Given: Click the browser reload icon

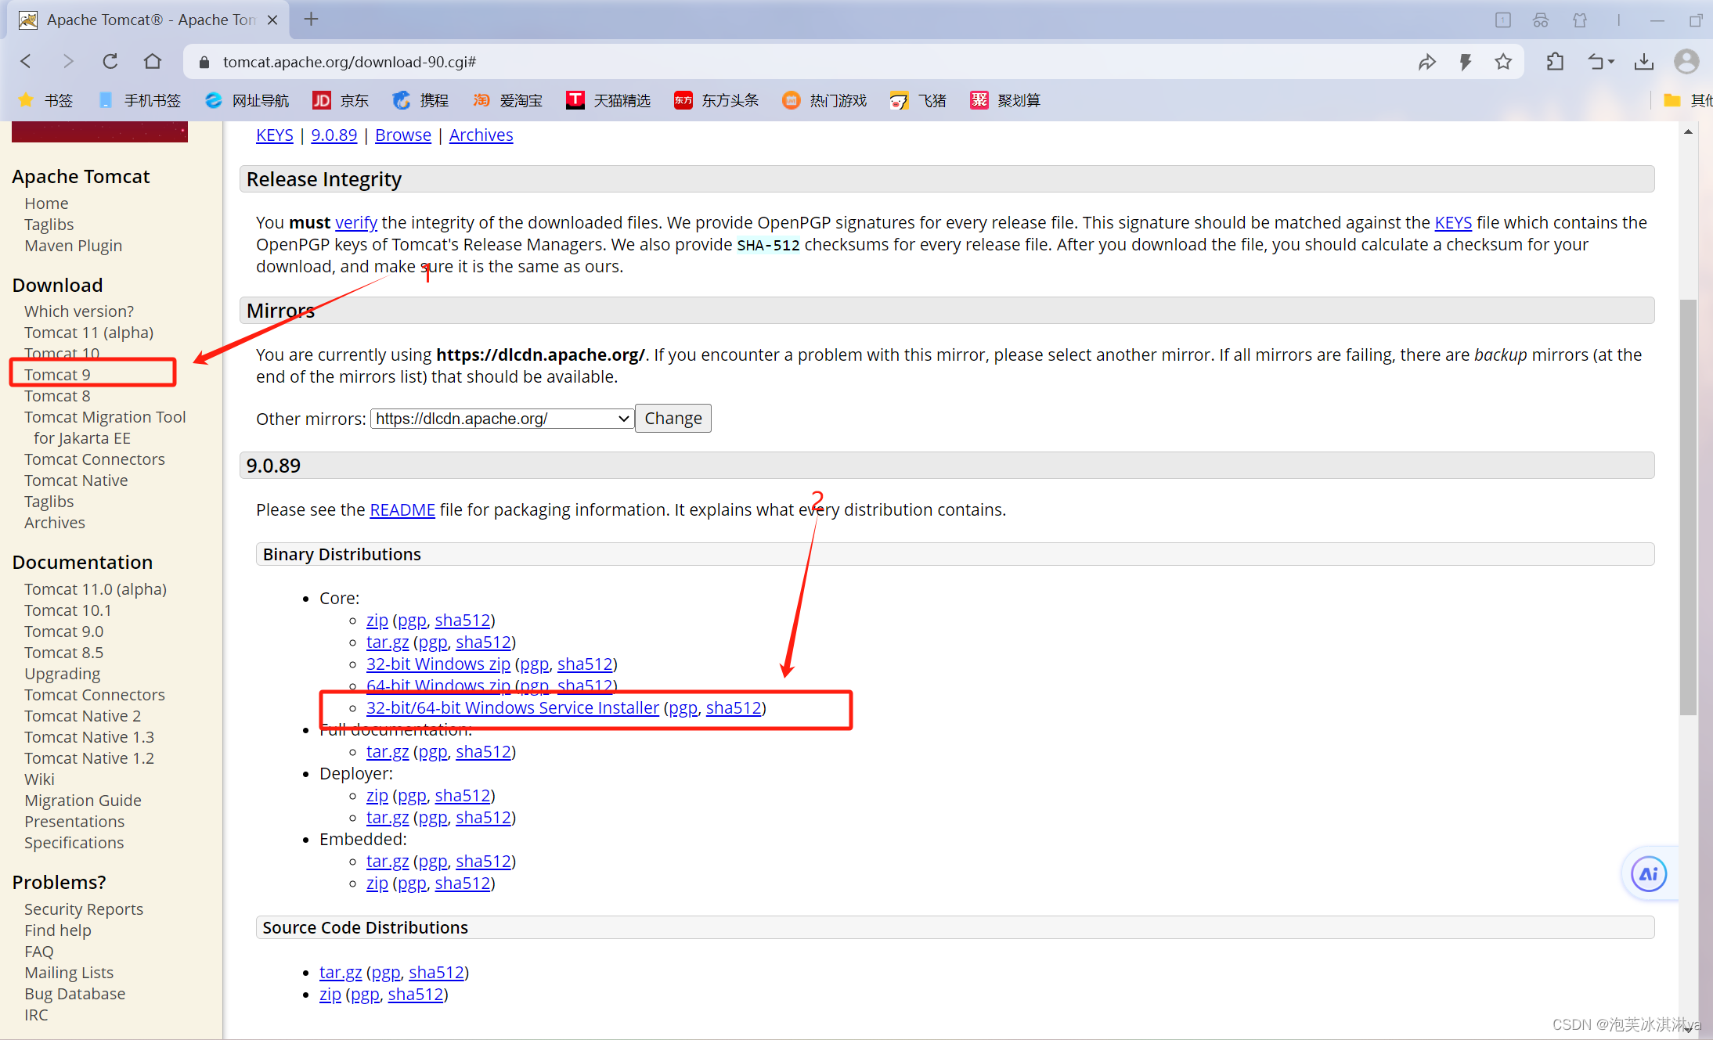Looking at the screenshot, I should (x=110, y=62).
